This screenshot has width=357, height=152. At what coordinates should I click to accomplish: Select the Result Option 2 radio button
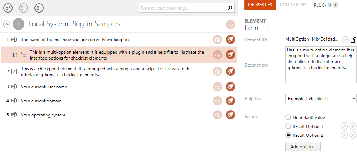288,135
